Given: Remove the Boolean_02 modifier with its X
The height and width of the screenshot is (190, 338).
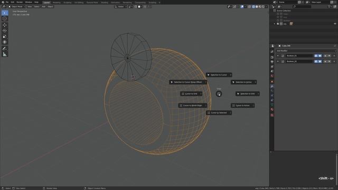Looking at the screenshot, I should coord(334,61).
